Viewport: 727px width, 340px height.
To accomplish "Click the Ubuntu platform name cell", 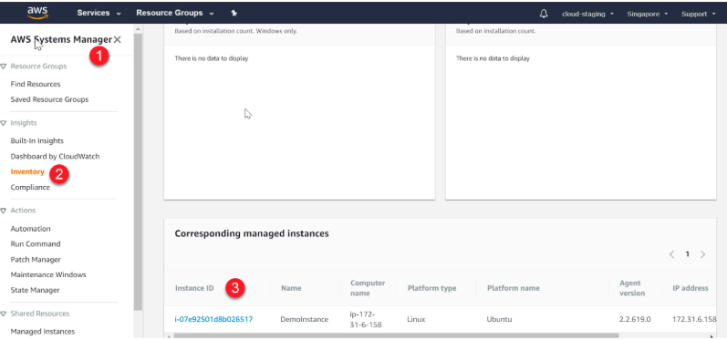I will [x=499, y=319].
